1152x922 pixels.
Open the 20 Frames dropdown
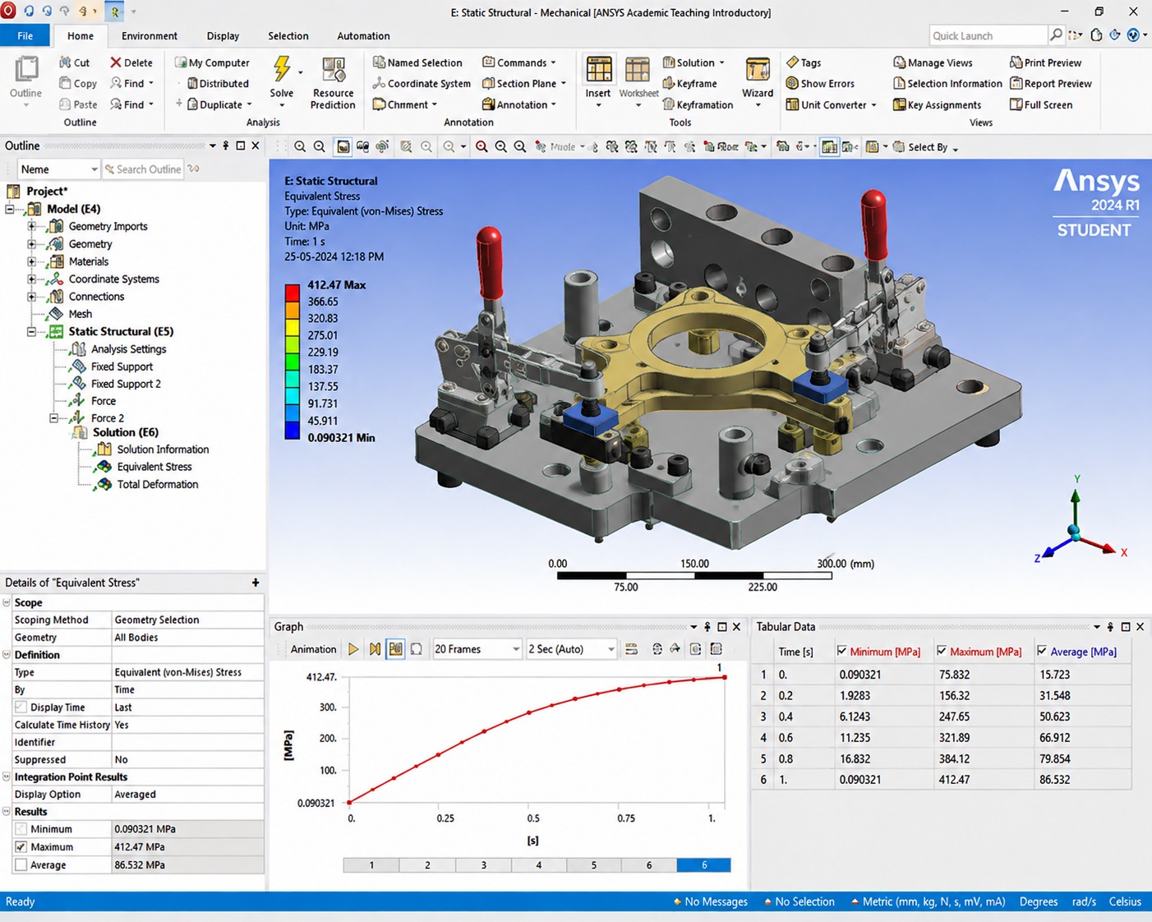(x=477, y=649)
